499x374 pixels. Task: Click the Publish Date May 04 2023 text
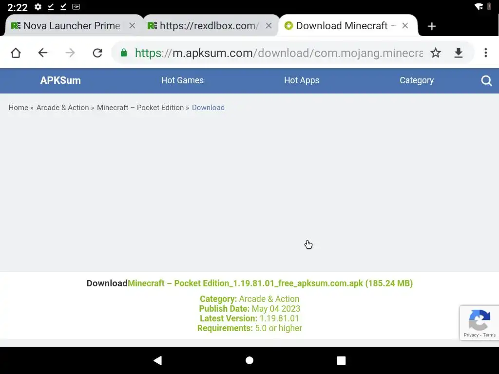click(x=249, y=309)
